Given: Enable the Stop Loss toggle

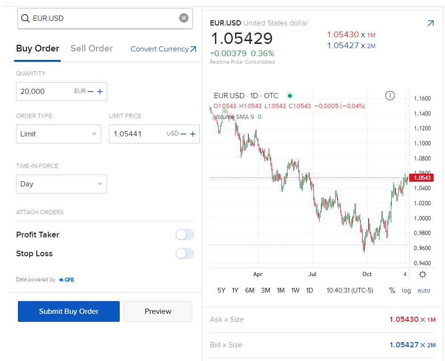Looking at the screenshot, I should [x=184, y=253].
